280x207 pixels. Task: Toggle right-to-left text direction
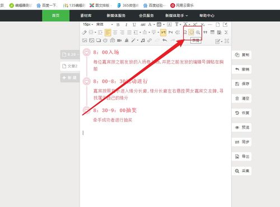(x=170, y=32)
